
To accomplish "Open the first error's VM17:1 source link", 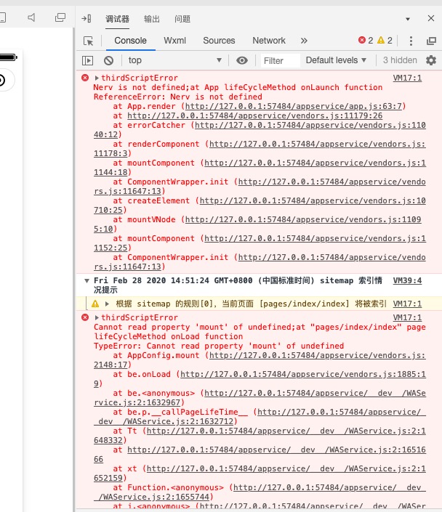I will pyautogui.click(x=407, y=78).
